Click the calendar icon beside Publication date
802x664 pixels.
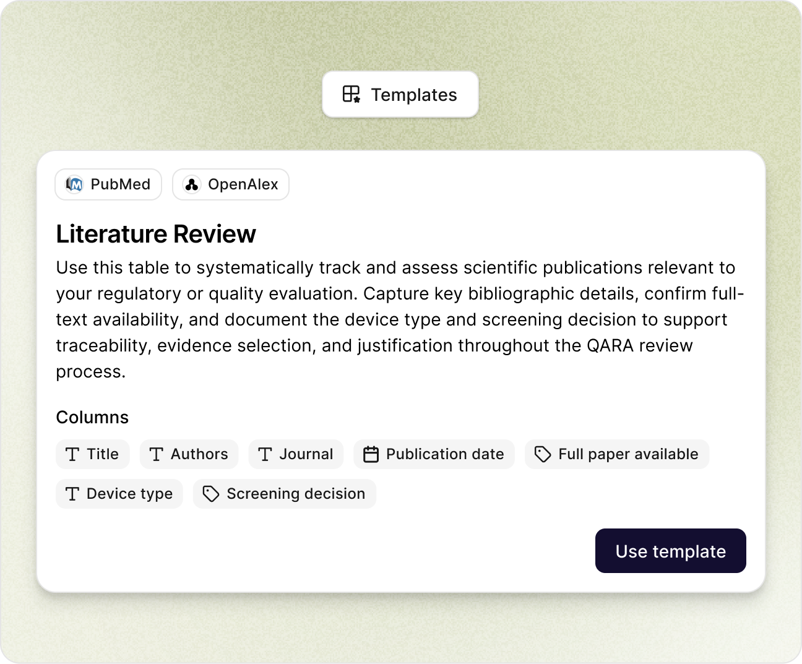coord(371,454)
